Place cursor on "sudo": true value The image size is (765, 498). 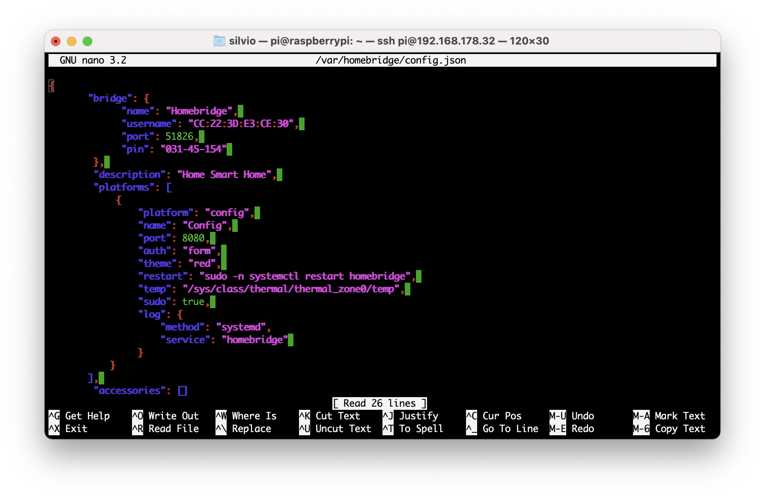click(x=193, y=302)
